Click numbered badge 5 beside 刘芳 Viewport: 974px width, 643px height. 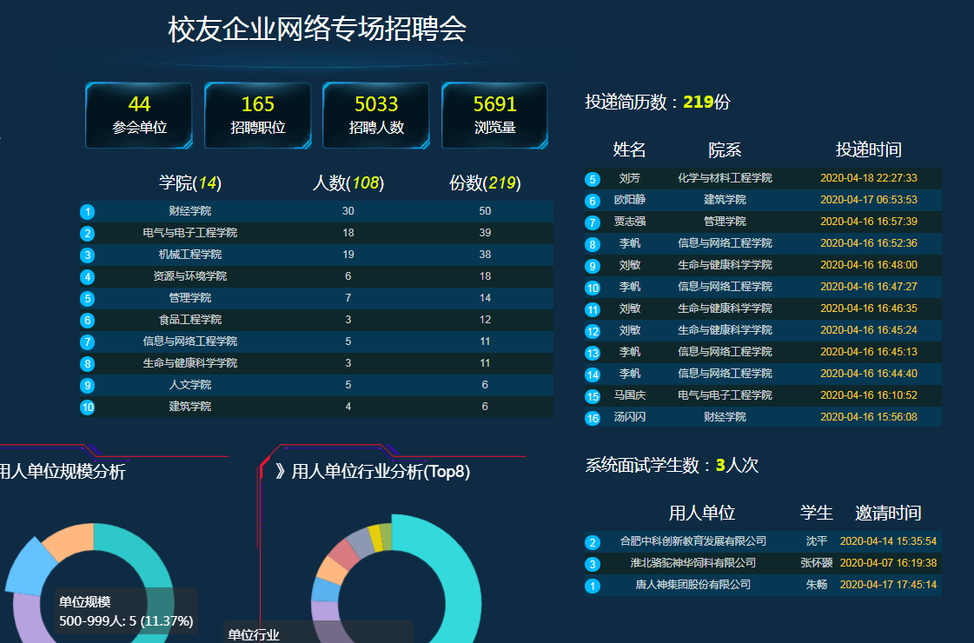click(x=593, y=180)
